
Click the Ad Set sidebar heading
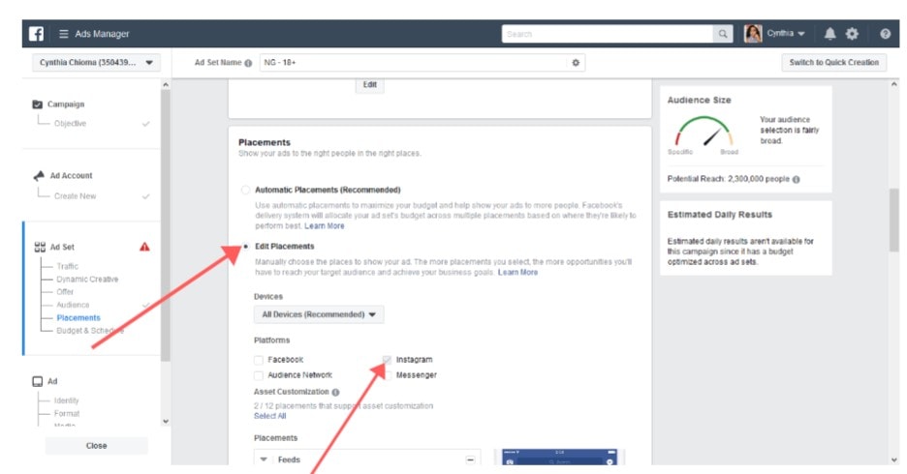(62, 247)
